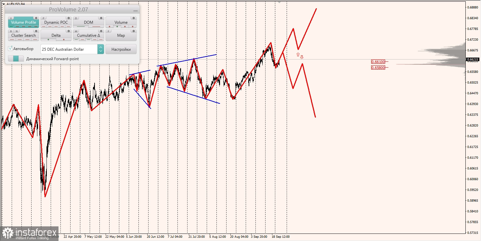Click the F hotkey tag on Map
The width and height of the screenshot is (481, 241).
pyautogui.click(x=108, y=31)
